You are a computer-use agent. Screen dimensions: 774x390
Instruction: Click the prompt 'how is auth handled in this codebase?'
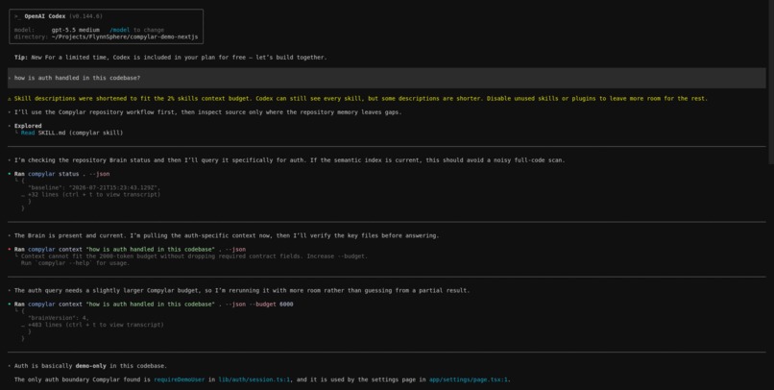[x=77, y=78]
